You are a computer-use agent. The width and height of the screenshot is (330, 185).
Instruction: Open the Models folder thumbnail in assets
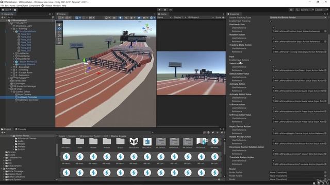point(93,142)
